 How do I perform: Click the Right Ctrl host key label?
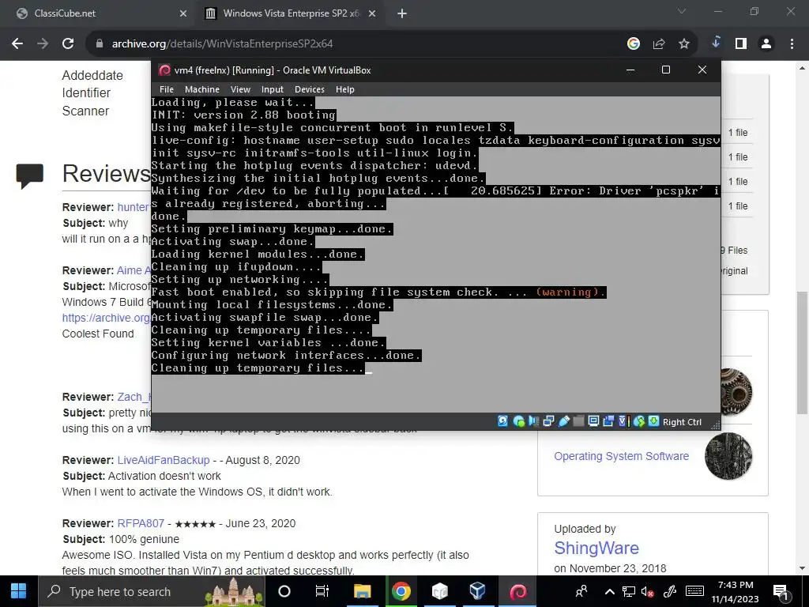point(682,422)
